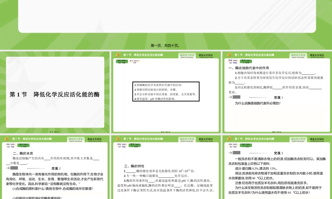The image size is (332, 199).
Task: Click the arrow icon before 交流 1
Action: click(230, 97)
